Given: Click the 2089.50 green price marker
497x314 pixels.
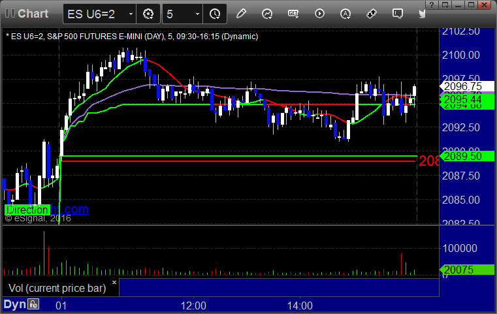Looking at the screenshot, I should (466, 156).
